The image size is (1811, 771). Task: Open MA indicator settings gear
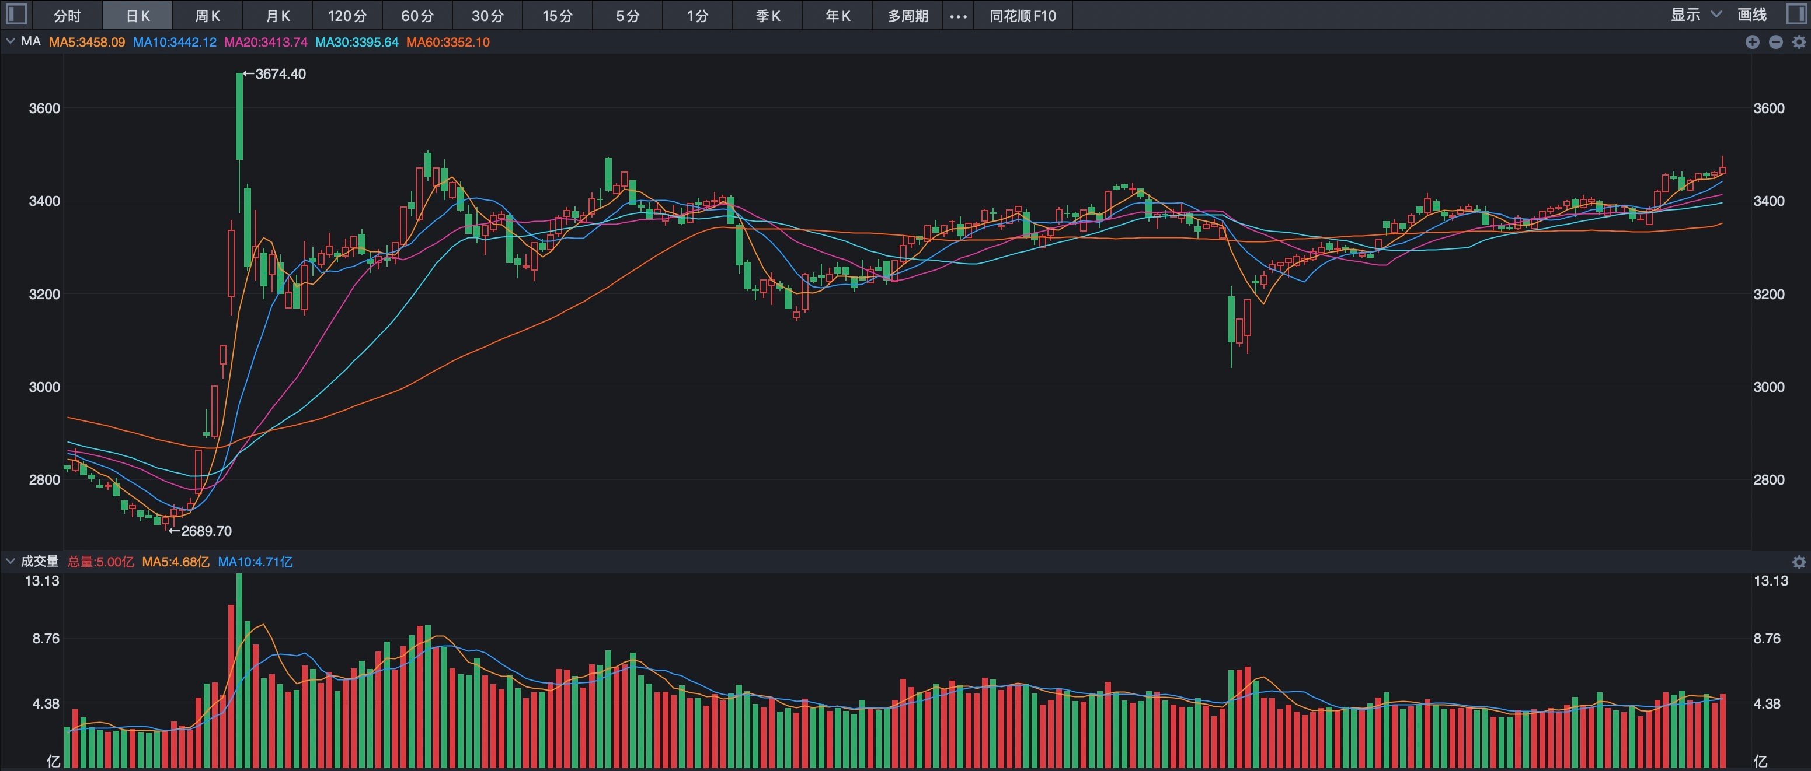tap(1798, 42)
